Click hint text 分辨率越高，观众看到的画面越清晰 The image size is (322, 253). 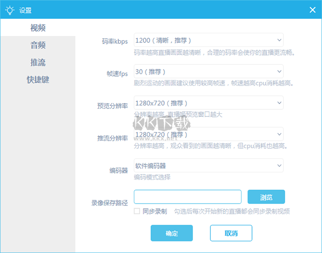click(x=210, y=146)
